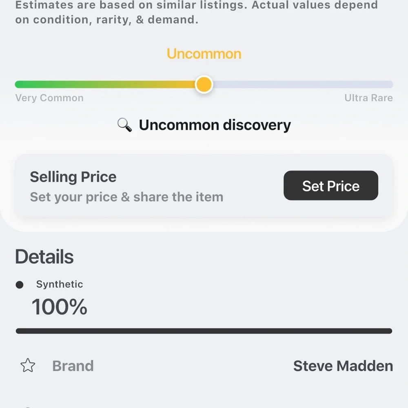The image size is (408, 408).
Task: Tap 'Set your price & share the item' subtitle
Action: click(127, 197)
